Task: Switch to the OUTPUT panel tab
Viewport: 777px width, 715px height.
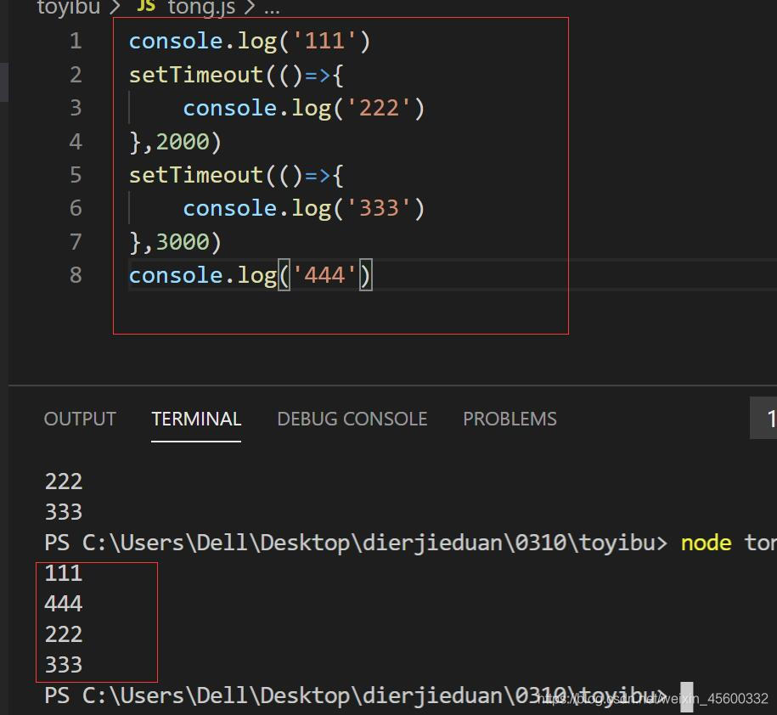Action: click(80, 419)
